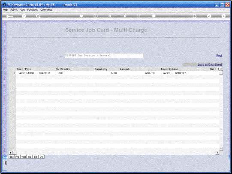Click the Add button below the grid

point(24,157)
